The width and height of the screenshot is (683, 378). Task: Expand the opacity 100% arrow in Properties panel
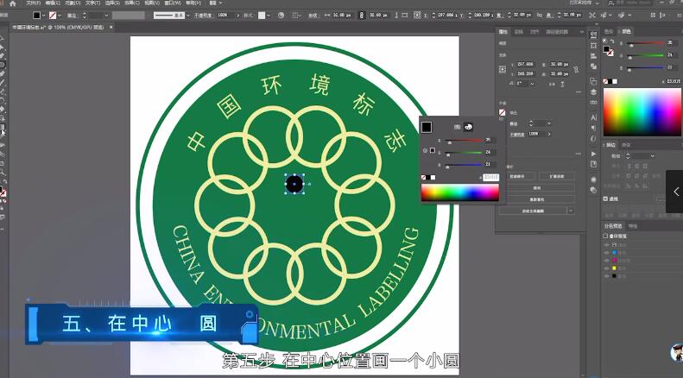[549, 134]
